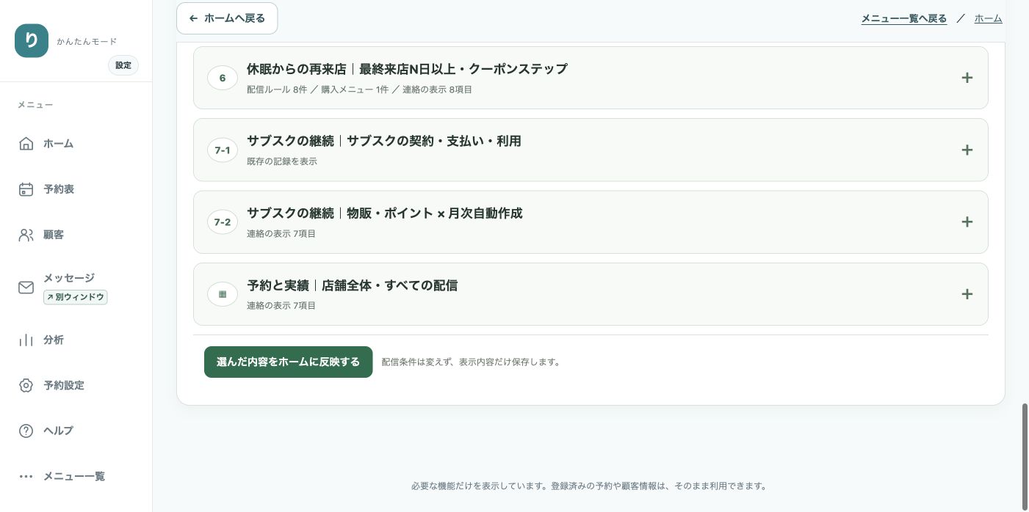The width and height of the screenshot is (1029, 512).
Task: Click the 予約設定 gear icon
Action: (x=26, y=386)
